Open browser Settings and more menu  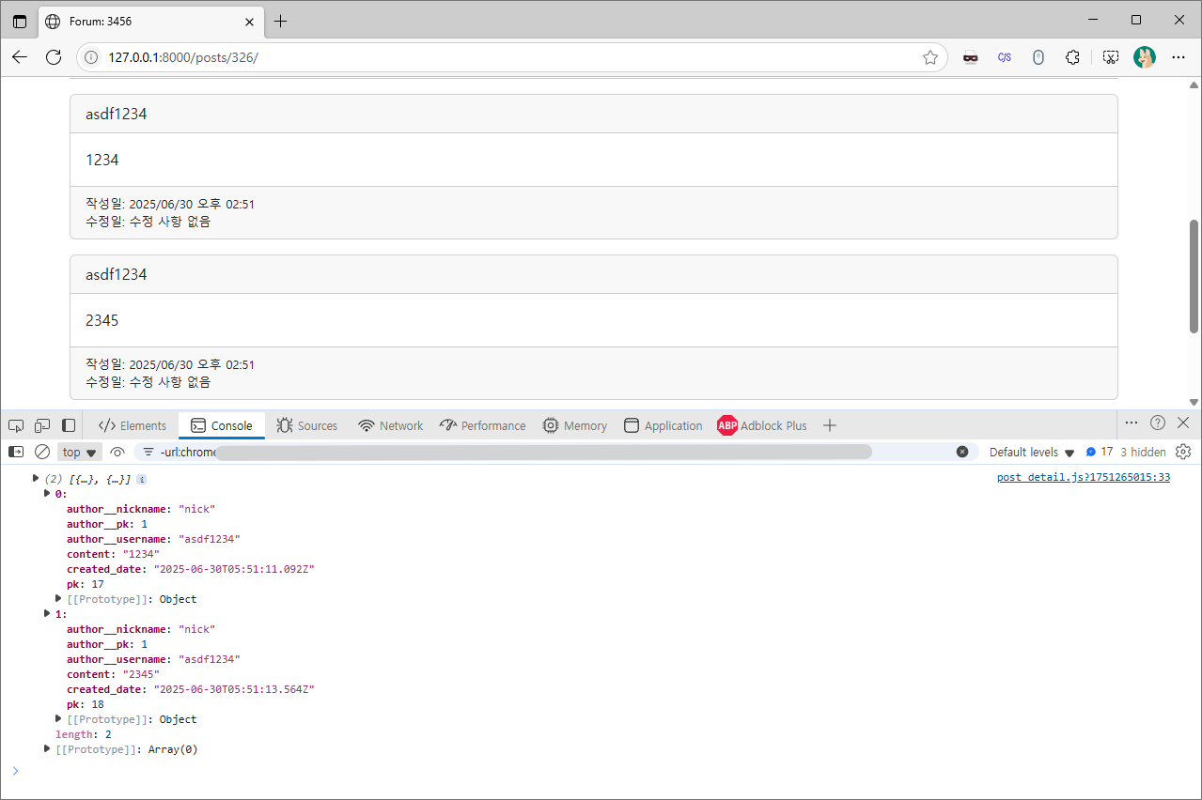pos(1179,57)
